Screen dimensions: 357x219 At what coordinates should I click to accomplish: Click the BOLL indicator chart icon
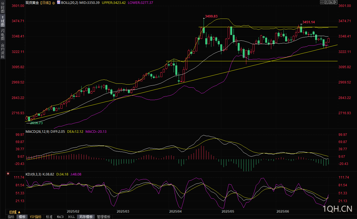point(58,2)
